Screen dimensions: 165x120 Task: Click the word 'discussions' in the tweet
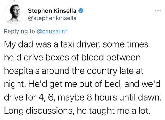click(x=49, y=111)
